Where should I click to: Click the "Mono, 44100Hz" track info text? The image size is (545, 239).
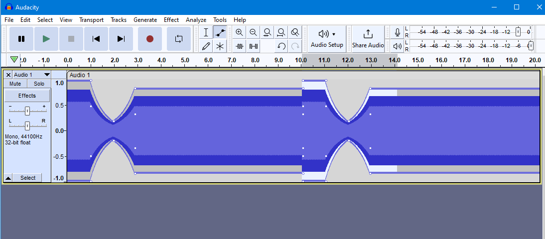coord(23,137)
